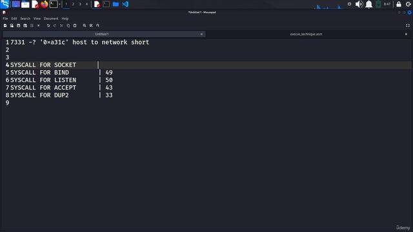
Task: Click the Paste toolbar icon
Action: (x=75, y=26)
